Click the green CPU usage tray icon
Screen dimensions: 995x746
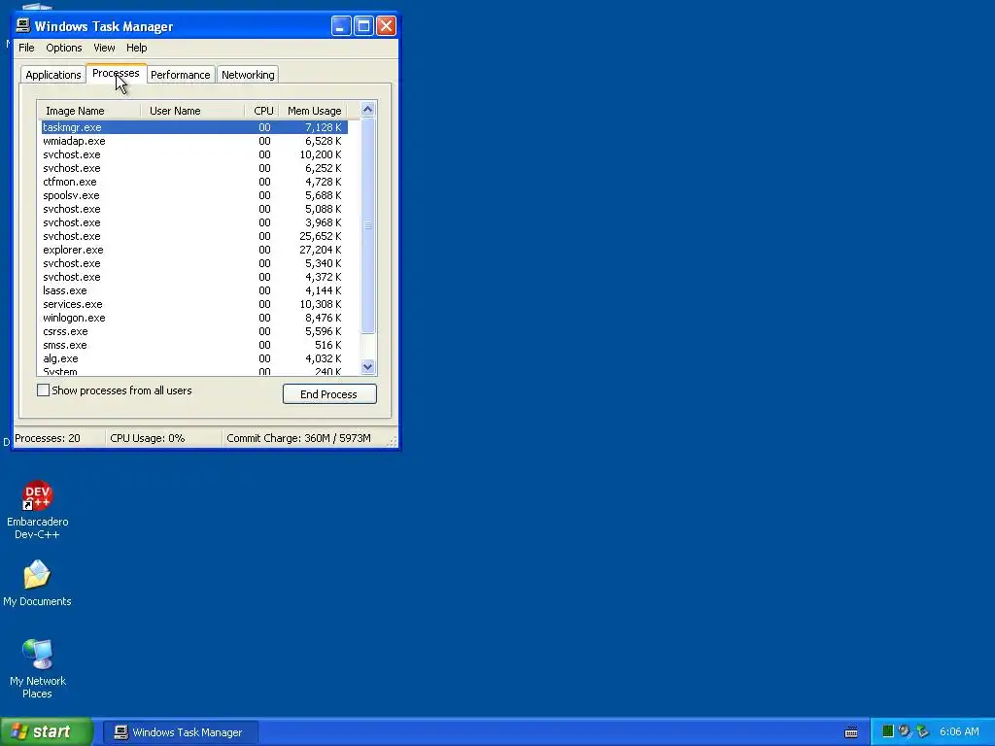pyautogui.click(x=888, y=731)
